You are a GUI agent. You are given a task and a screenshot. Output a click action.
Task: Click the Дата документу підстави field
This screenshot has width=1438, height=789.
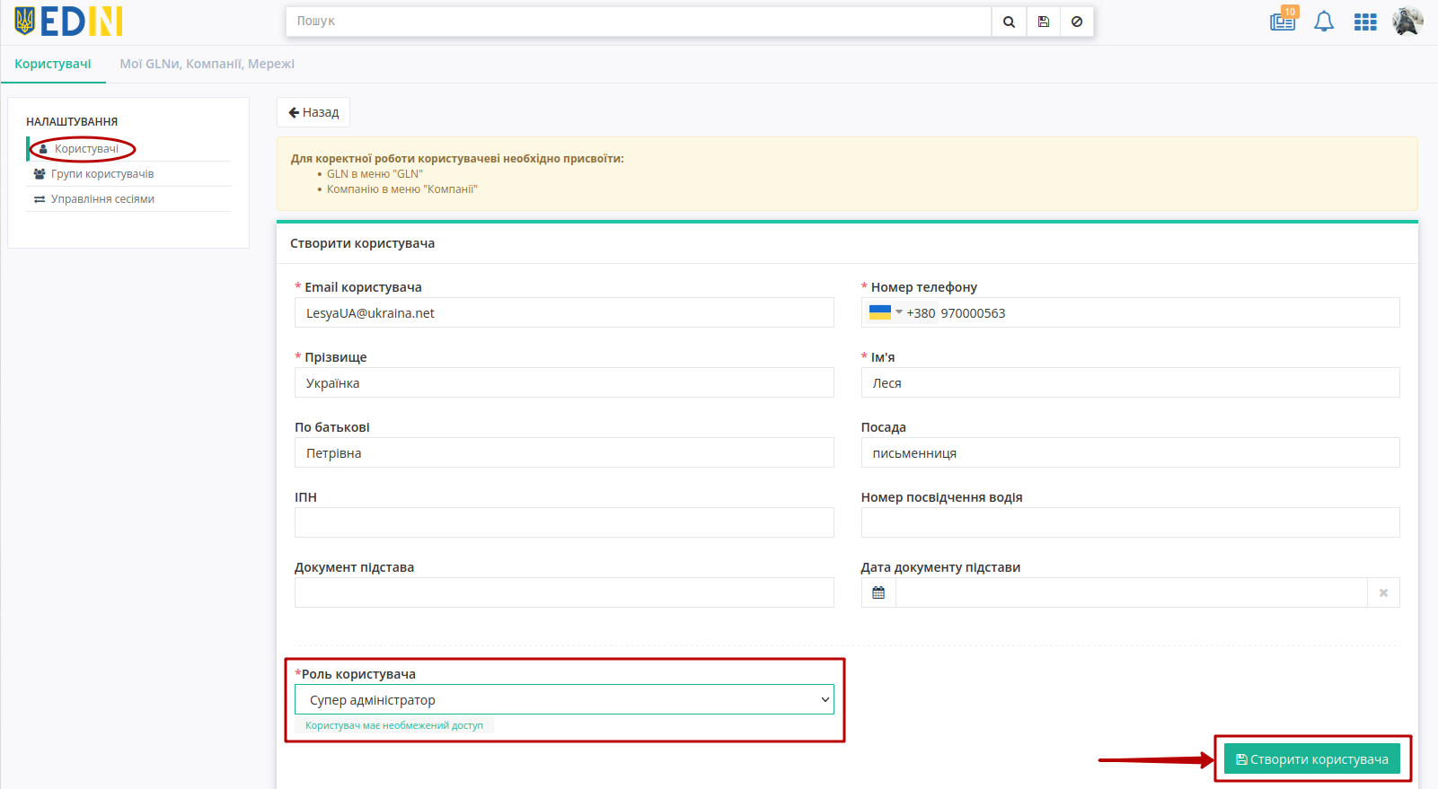(1132, 592)
